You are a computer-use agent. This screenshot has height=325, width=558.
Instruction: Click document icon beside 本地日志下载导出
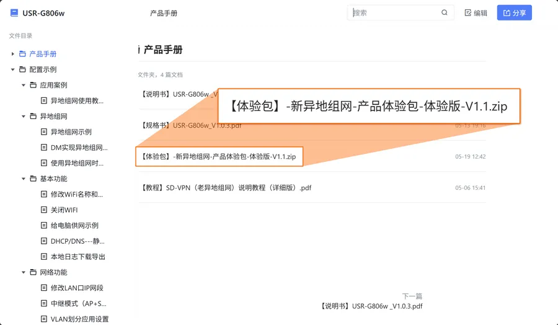pos(44,257)
